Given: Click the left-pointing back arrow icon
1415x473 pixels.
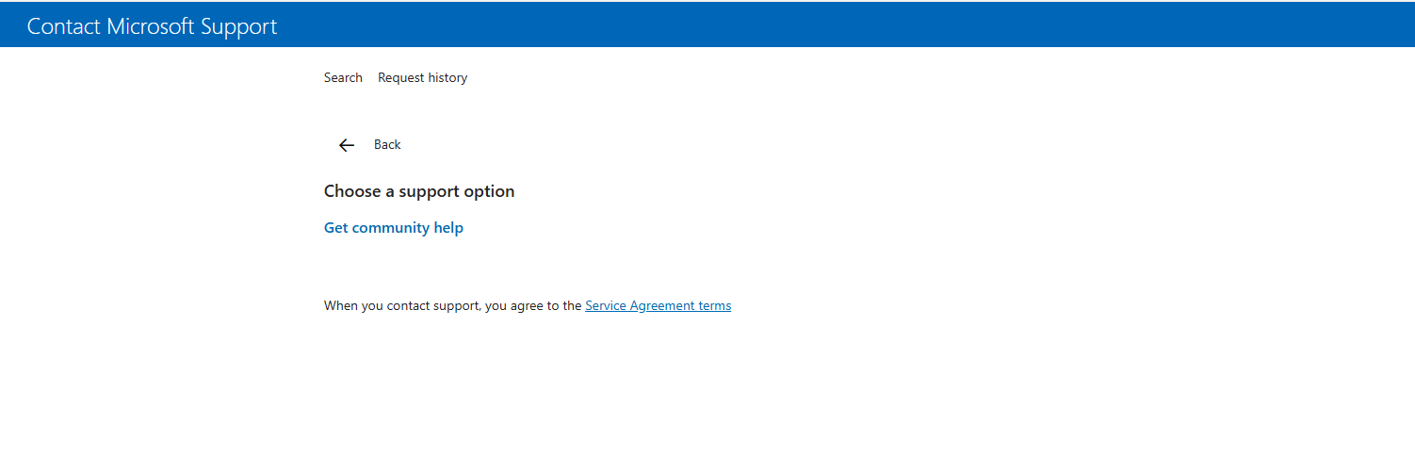Looking at the screenshot, I should point(347,145).
